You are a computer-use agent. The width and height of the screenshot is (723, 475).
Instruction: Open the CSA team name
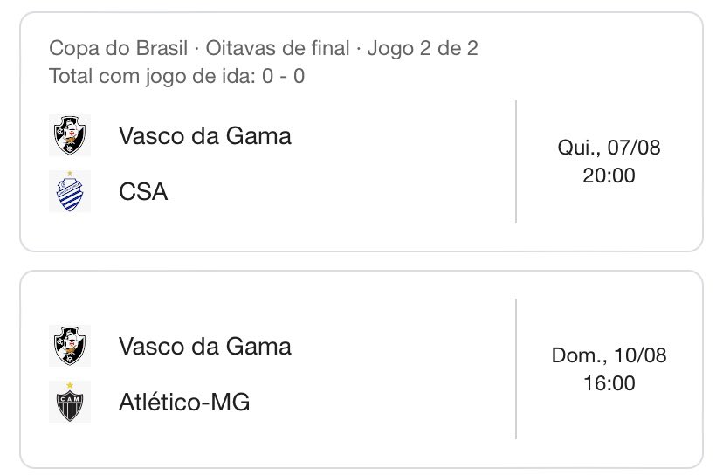click(143, 191)
